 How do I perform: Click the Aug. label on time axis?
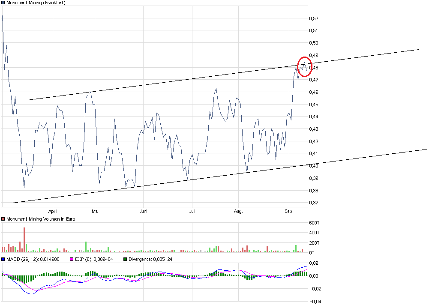238,212
